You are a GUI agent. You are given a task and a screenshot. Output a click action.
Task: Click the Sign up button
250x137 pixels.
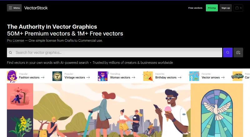pyautogui.click(x=226, y=8)
